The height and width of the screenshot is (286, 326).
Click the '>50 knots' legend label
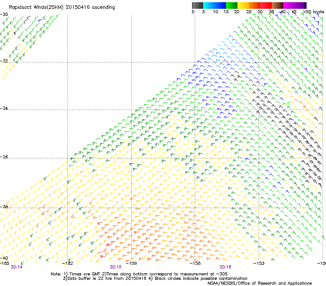point(313,12)
